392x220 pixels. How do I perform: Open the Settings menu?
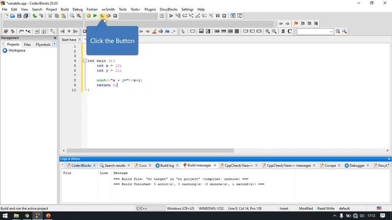coord(187,9)
